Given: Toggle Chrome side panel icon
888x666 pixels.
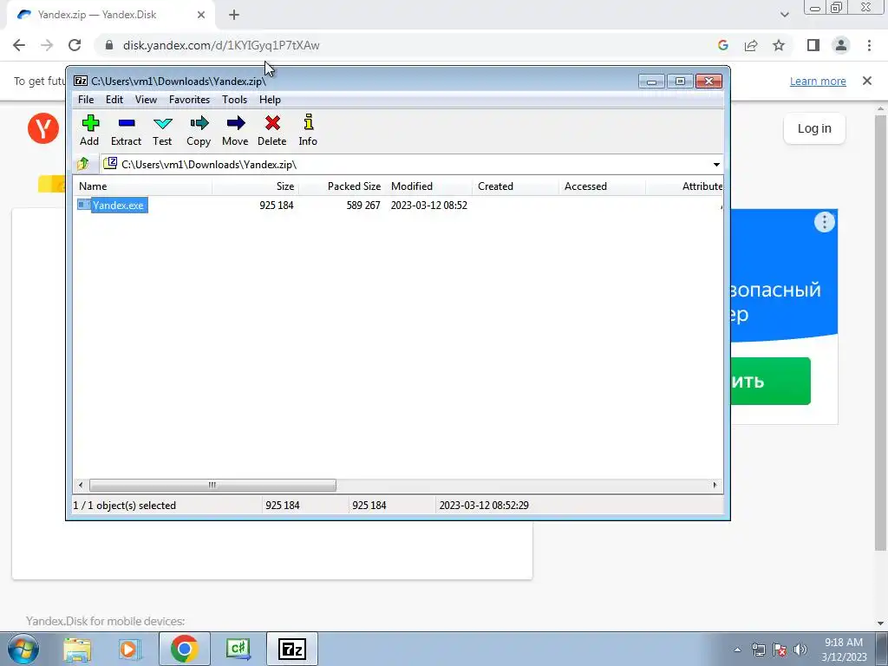Looking at the screenshot, I should point(813,45).
